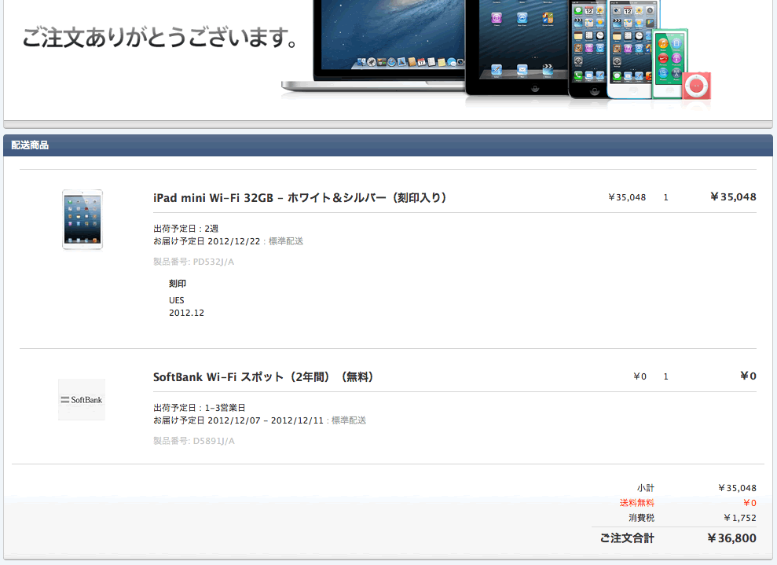Image resolution: width=777 pixels, height=565 pixels.
Task: Click the 配送商品 section header
Action: (x=30, y=145)
